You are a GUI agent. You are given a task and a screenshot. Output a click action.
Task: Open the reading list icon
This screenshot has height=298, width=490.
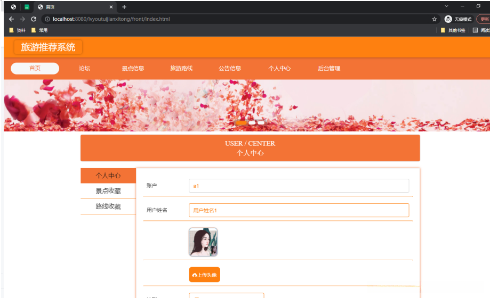tap(475, 30)
